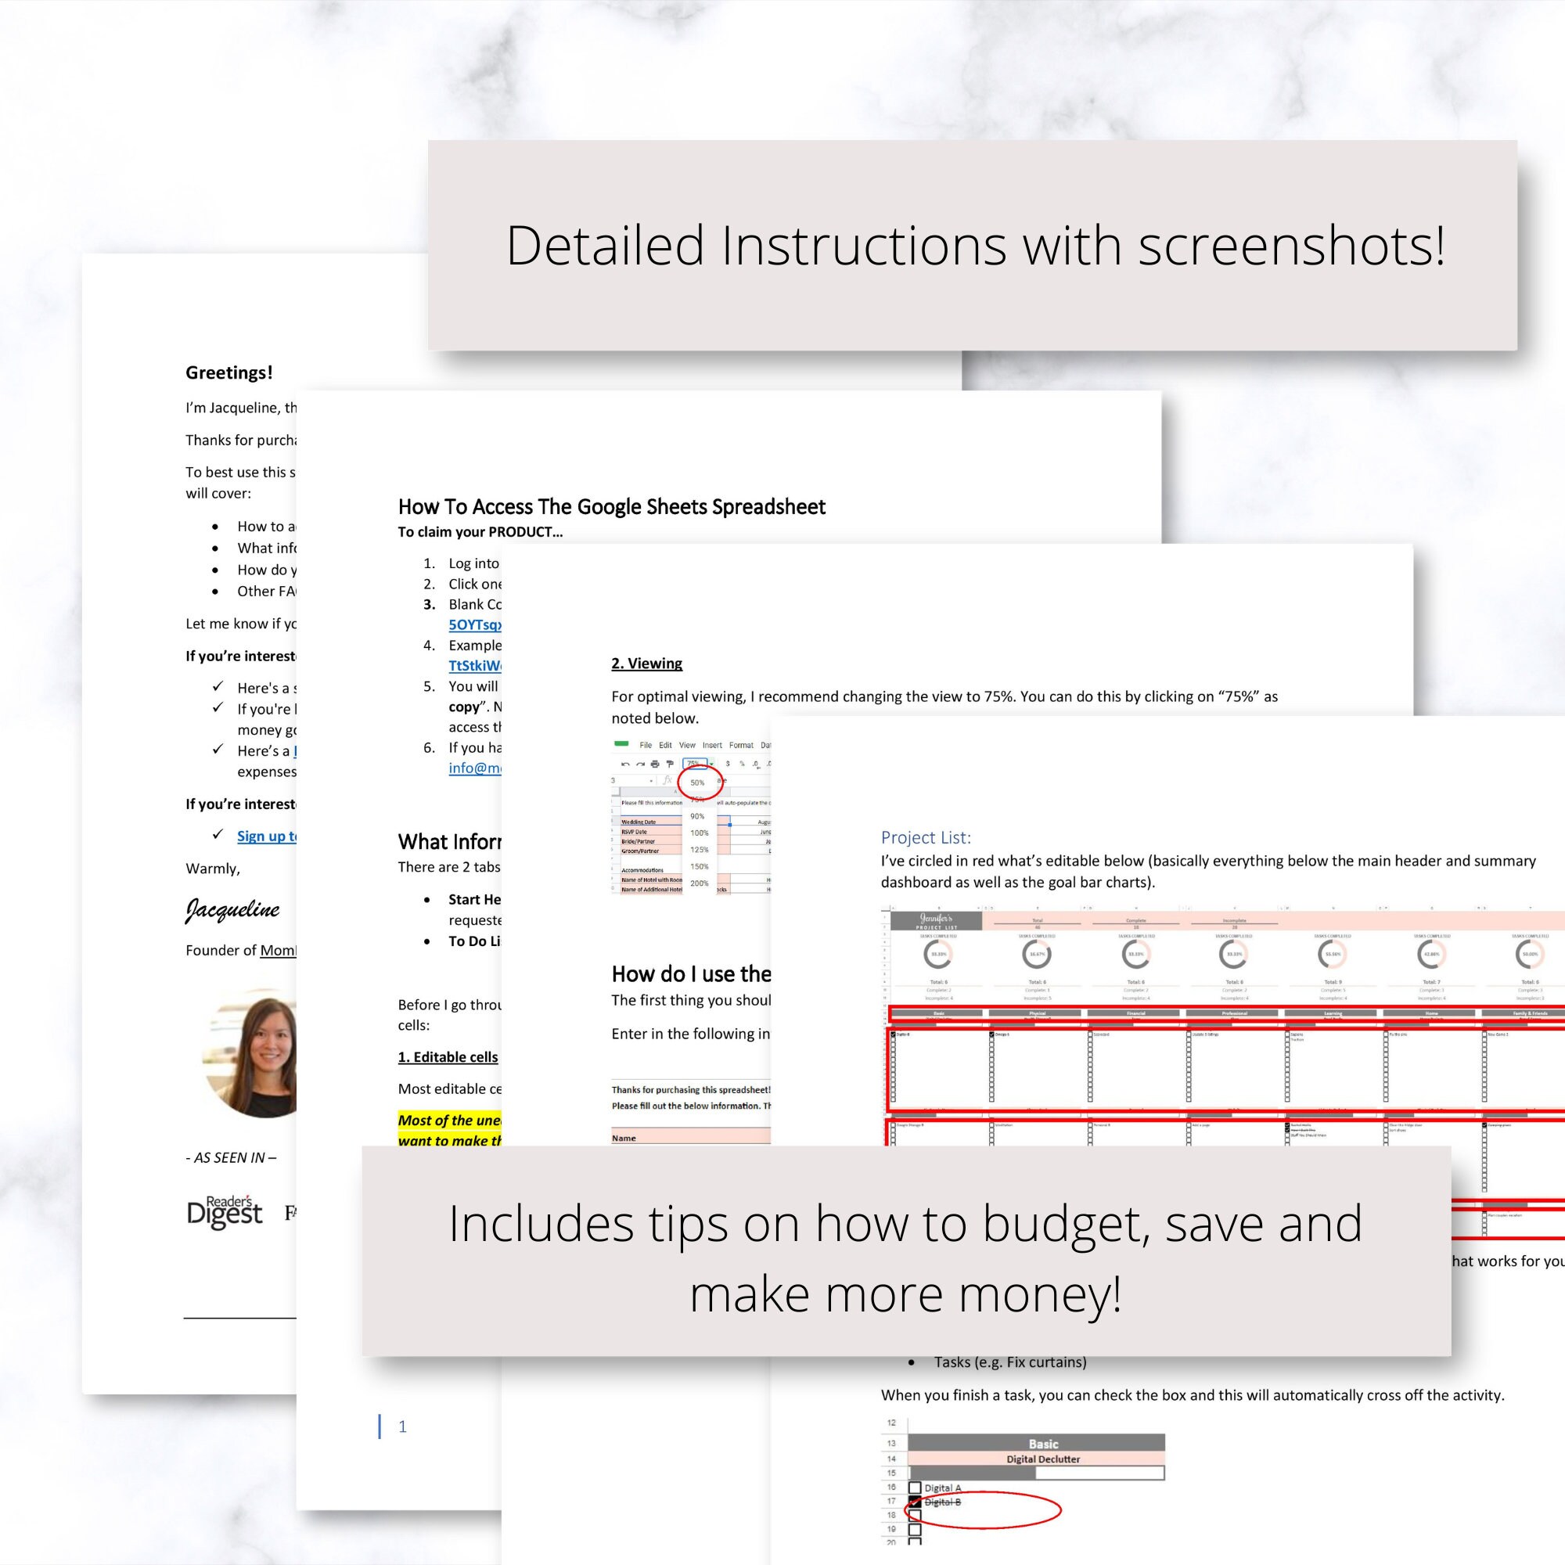Click the dollar currency format icon
Image resolution: width=1565 pixels, height=1565 pixels.
729,764
